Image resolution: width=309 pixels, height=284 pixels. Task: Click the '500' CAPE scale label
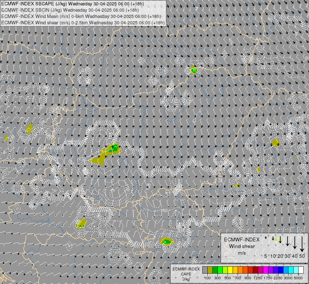[228, 278]
